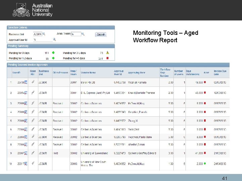Open PDF for the Merck Pty Ltd row

pyautogui.click(x=33, y=82)
